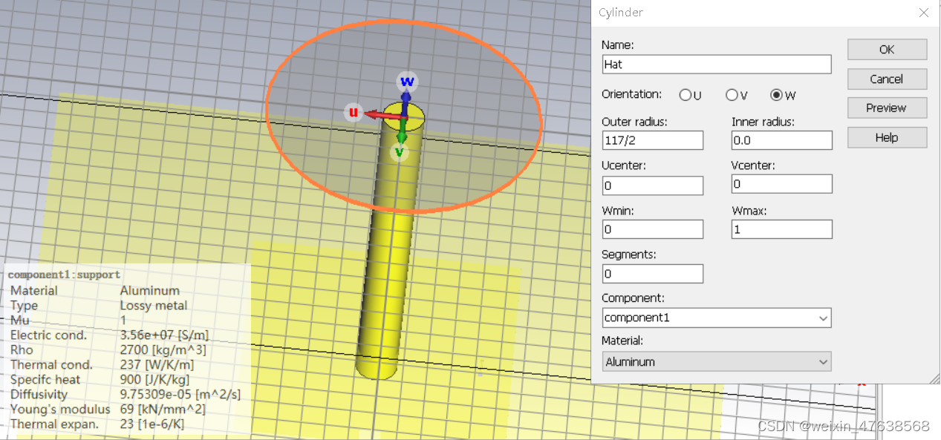Select V orientation radio button
941x440 pixels.
coord(732,95)
